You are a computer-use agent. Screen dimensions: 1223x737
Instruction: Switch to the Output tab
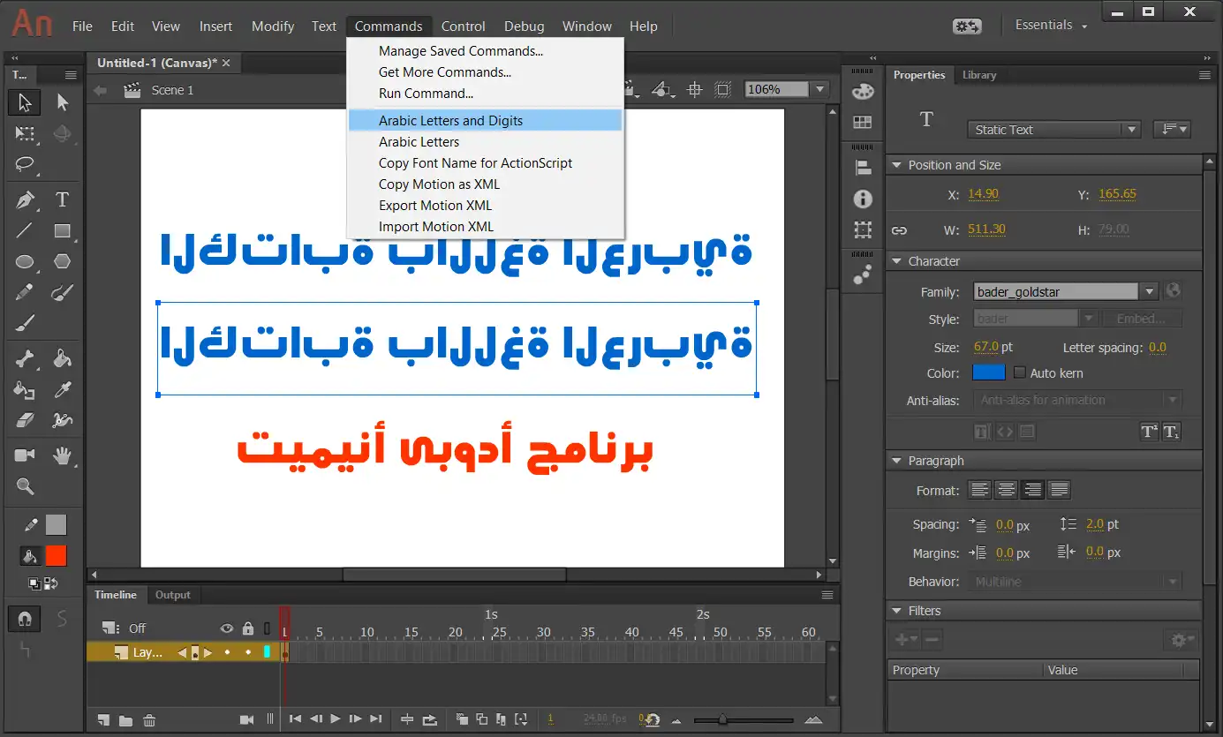tap(173, 595)
